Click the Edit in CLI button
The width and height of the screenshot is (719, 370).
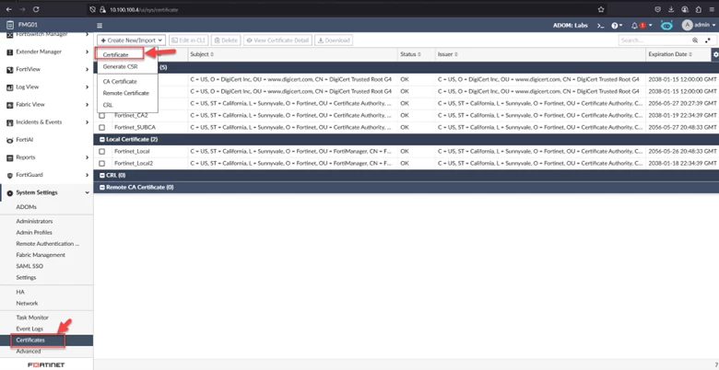188,40
